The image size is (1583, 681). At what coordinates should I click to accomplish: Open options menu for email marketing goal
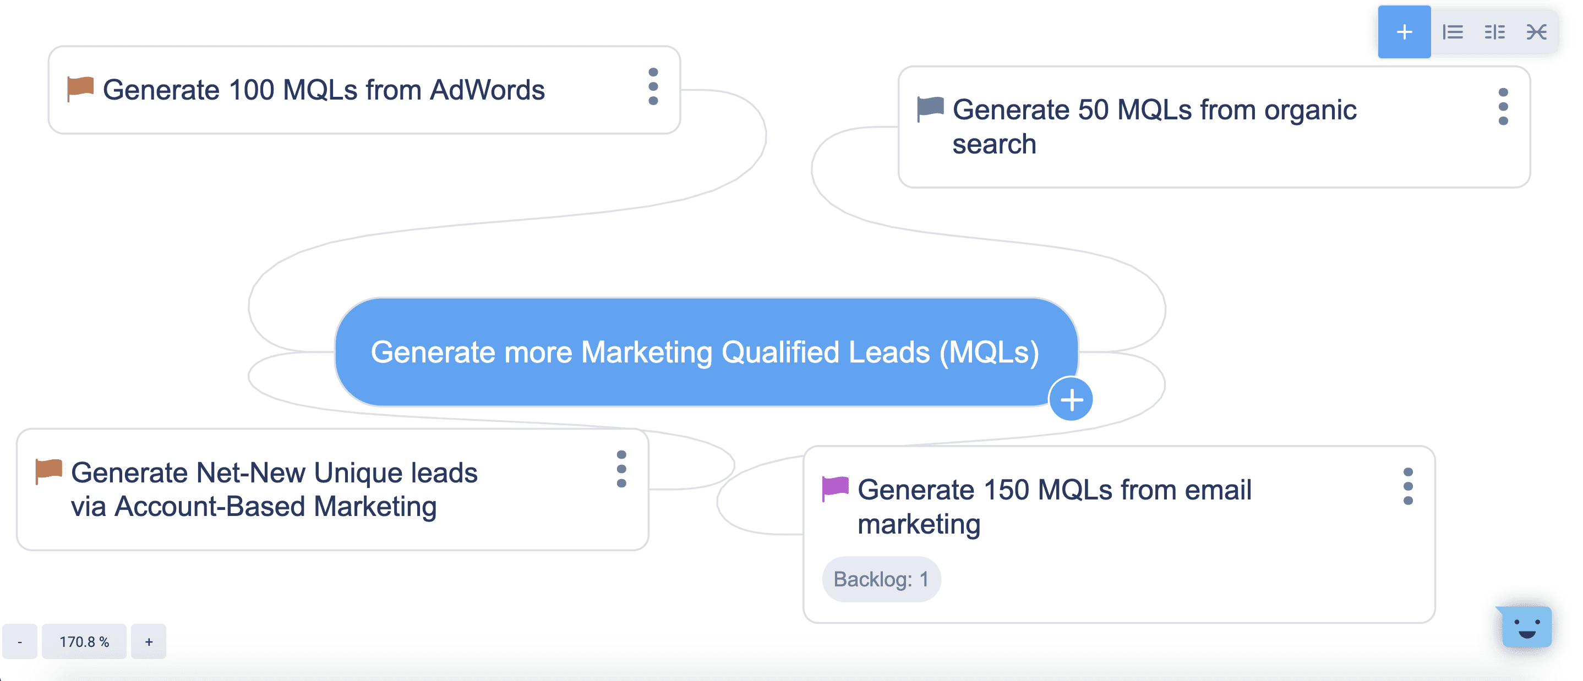[x=1408, y=486]
